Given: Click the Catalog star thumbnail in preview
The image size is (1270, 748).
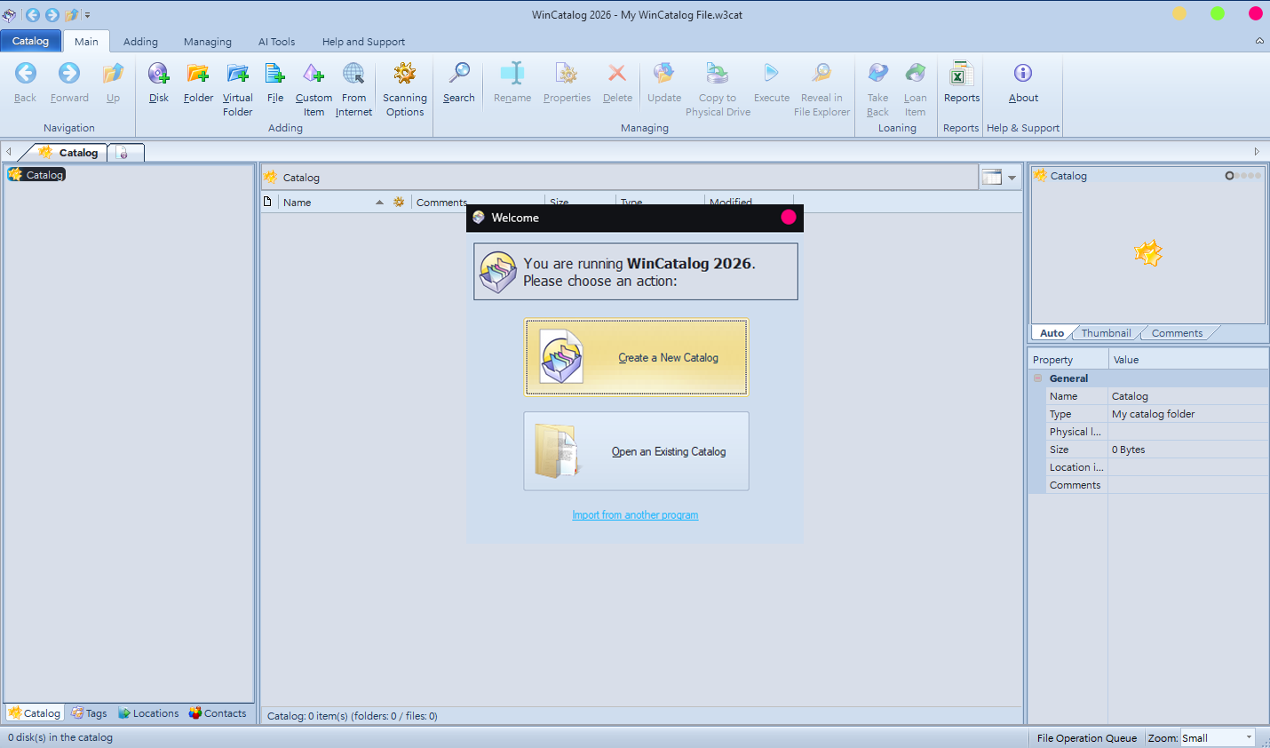Looking at the screenshot, I should click(x=1148, y=254).
